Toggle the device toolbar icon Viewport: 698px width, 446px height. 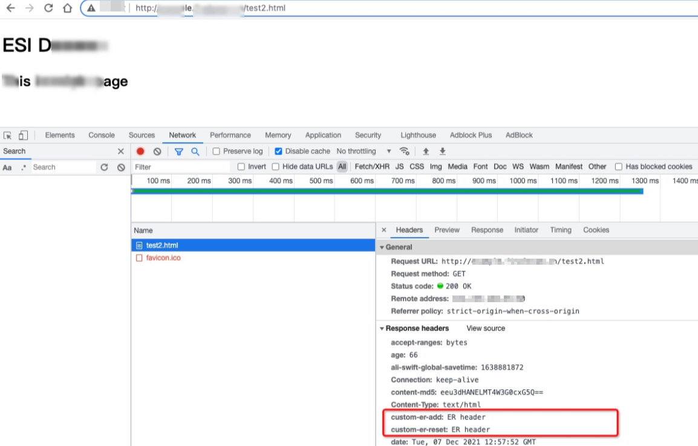coord(23,135)
